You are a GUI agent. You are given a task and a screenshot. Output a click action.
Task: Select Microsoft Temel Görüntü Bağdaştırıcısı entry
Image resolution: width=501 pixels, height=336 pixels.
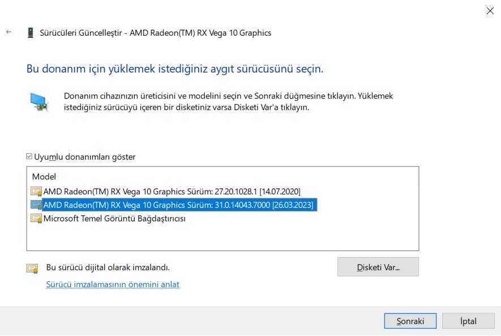coord(114,219)
